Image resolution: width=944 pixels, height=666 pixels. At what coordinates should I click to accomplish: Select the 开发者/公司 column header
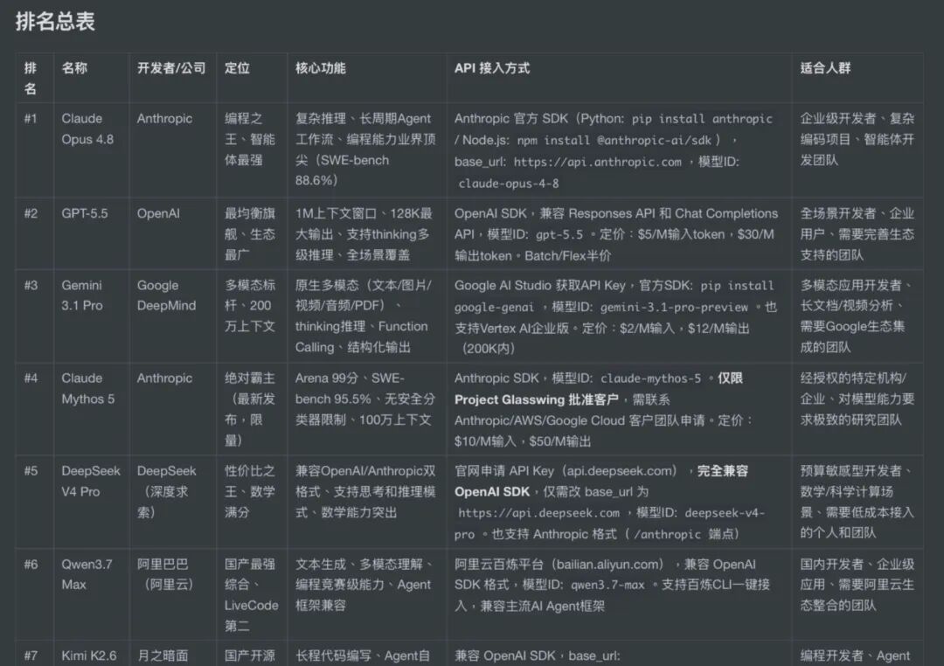(171, 68)
